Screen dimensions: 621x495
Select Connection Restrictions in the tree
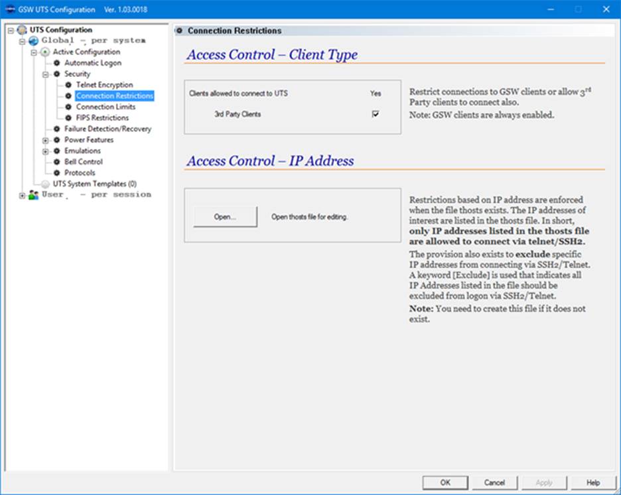[115, 96]
